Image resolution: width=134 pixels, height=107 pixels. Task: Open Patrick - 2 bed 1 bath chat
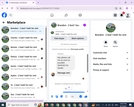(x=22, y=58)
